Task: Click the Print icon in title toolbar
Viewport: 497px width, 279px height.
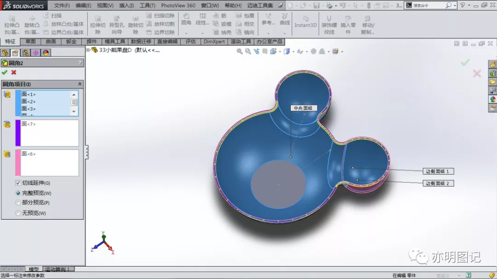Action: [329, 6]
